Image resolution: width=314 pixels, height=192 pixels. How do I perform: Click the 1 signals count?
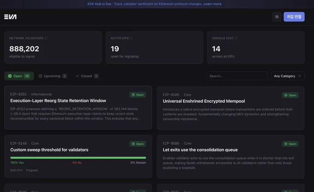(x=32, y=170)
